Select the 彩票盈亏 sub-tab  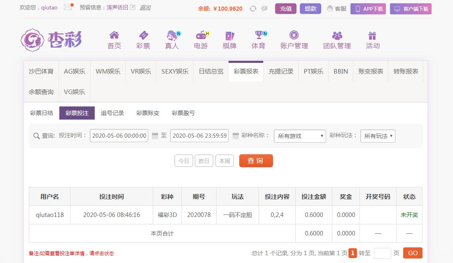click(183, 113)
